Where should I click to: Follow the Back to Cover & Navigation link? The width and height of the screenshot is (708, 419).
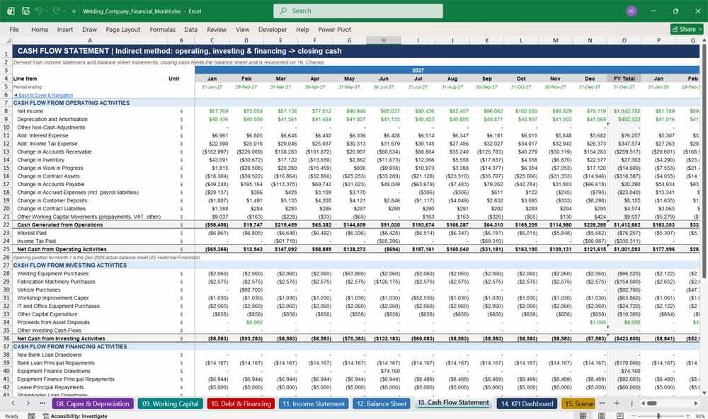(x=43, y=96)
